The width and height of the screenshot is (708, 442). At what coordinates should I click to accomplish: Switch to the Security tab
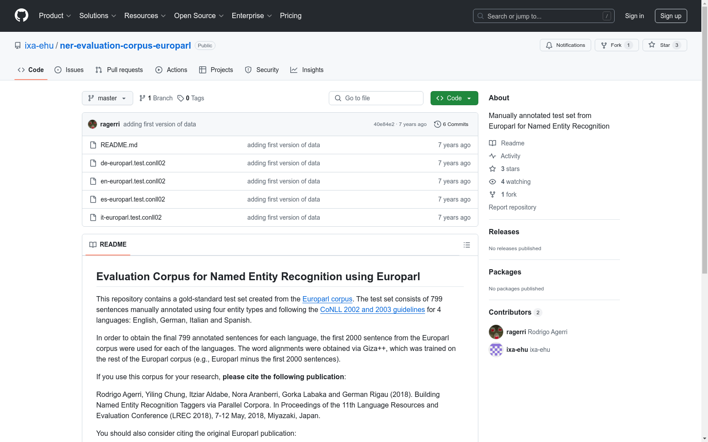(262, 70)
